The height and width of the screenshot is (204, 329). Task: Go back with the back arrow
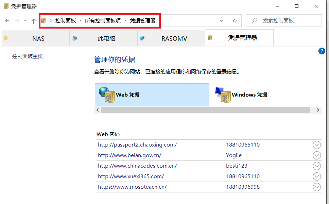coord(7,20)
